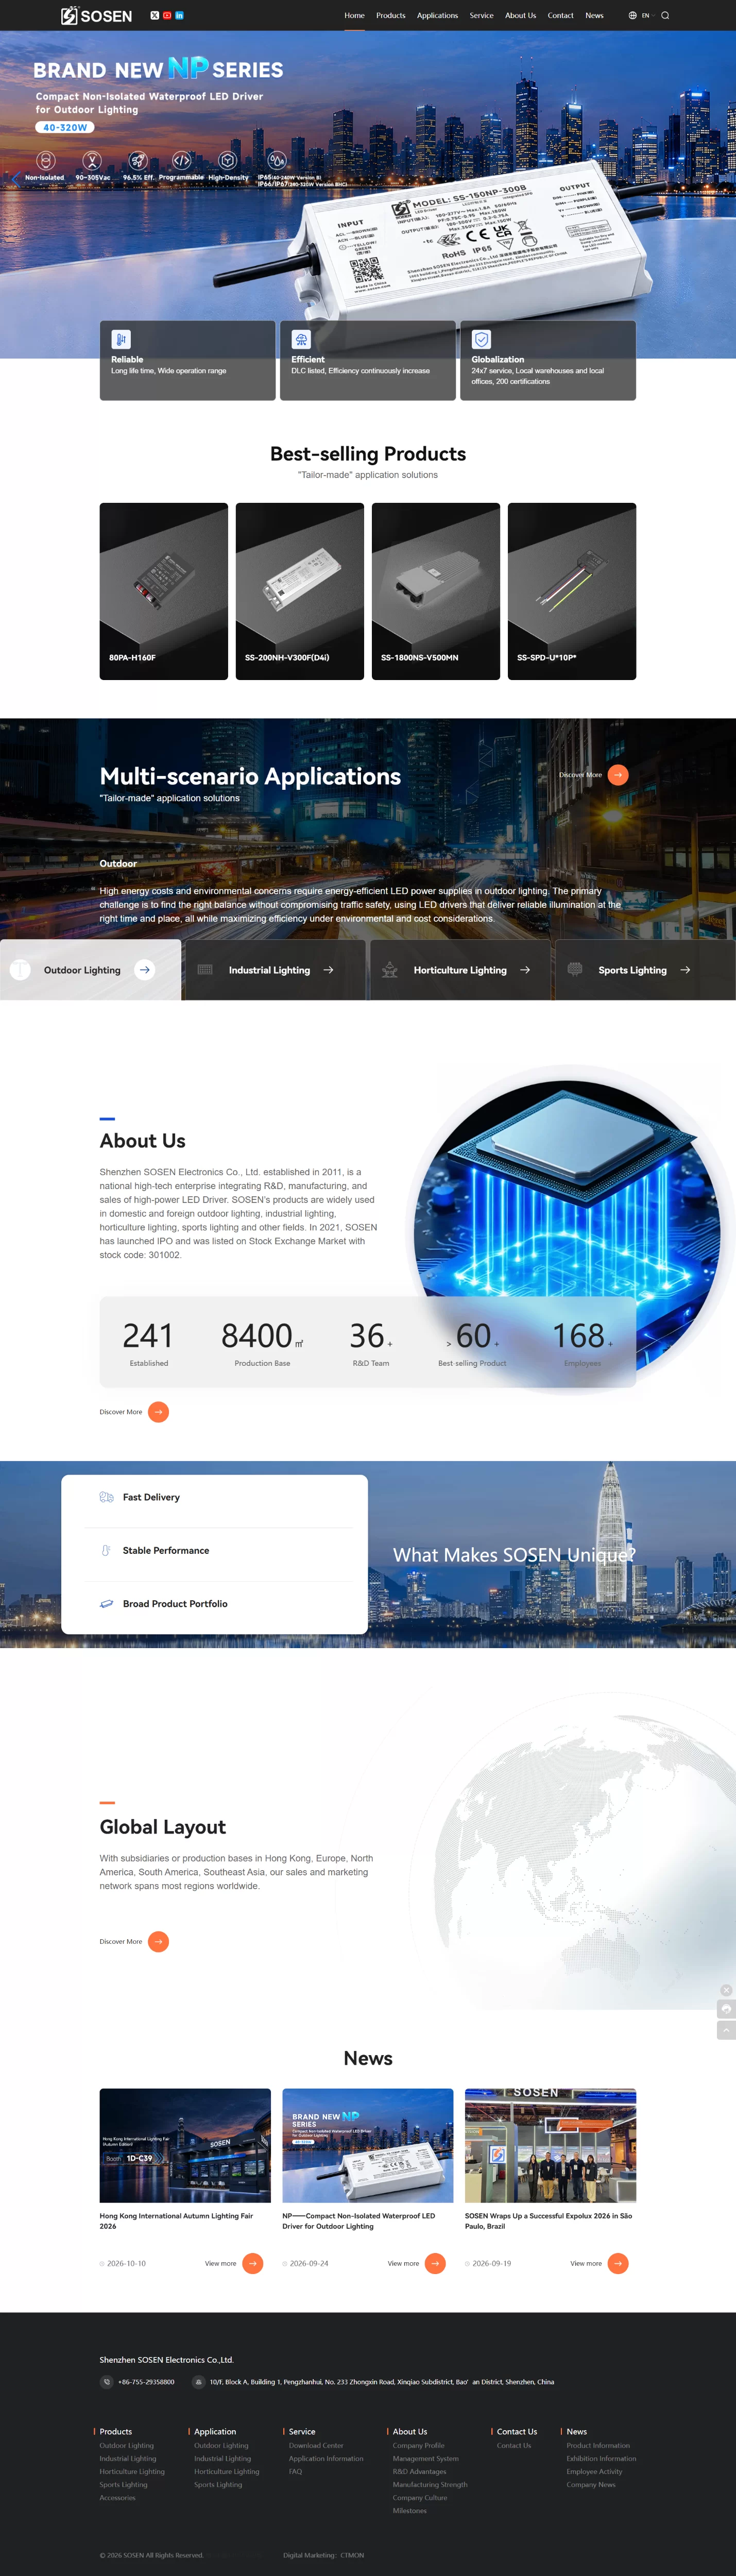
Task: View more arrow for 2026-10-10 news
Action: click(x=253, y=2263)
